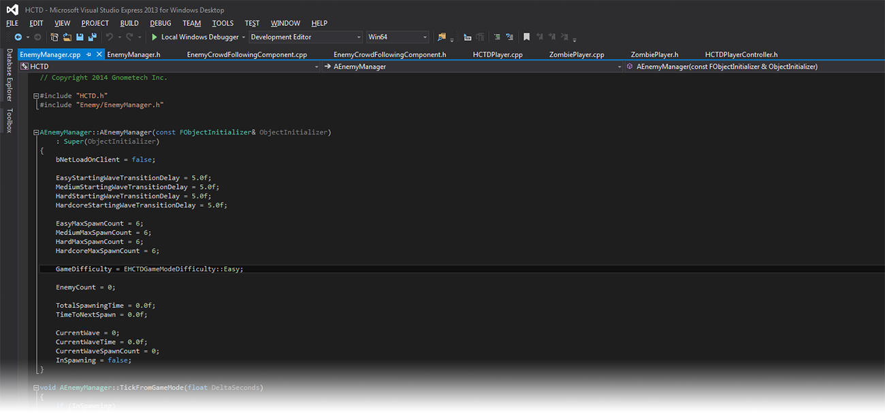Collapse the #include block outline
Screen dimensions: 885x416
(x=36, y=97)
